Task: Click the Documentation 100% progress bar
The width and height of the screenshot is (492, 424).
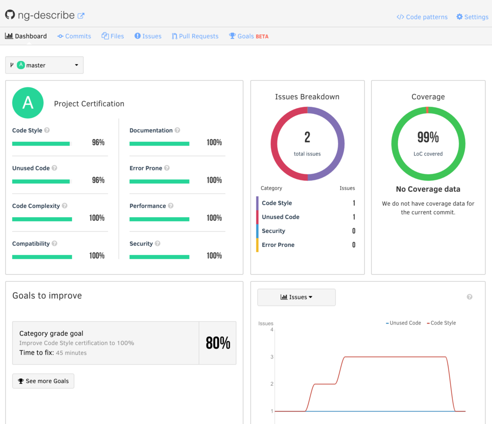Action: click(x=159, y=144)
